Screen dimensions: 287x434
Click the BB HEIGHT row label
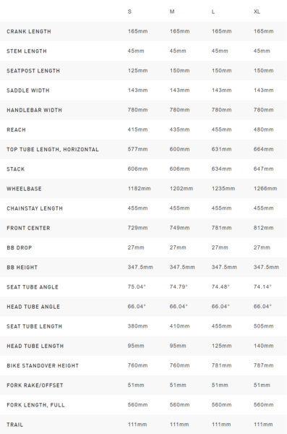pyautogui.click(x=22, y=268)
